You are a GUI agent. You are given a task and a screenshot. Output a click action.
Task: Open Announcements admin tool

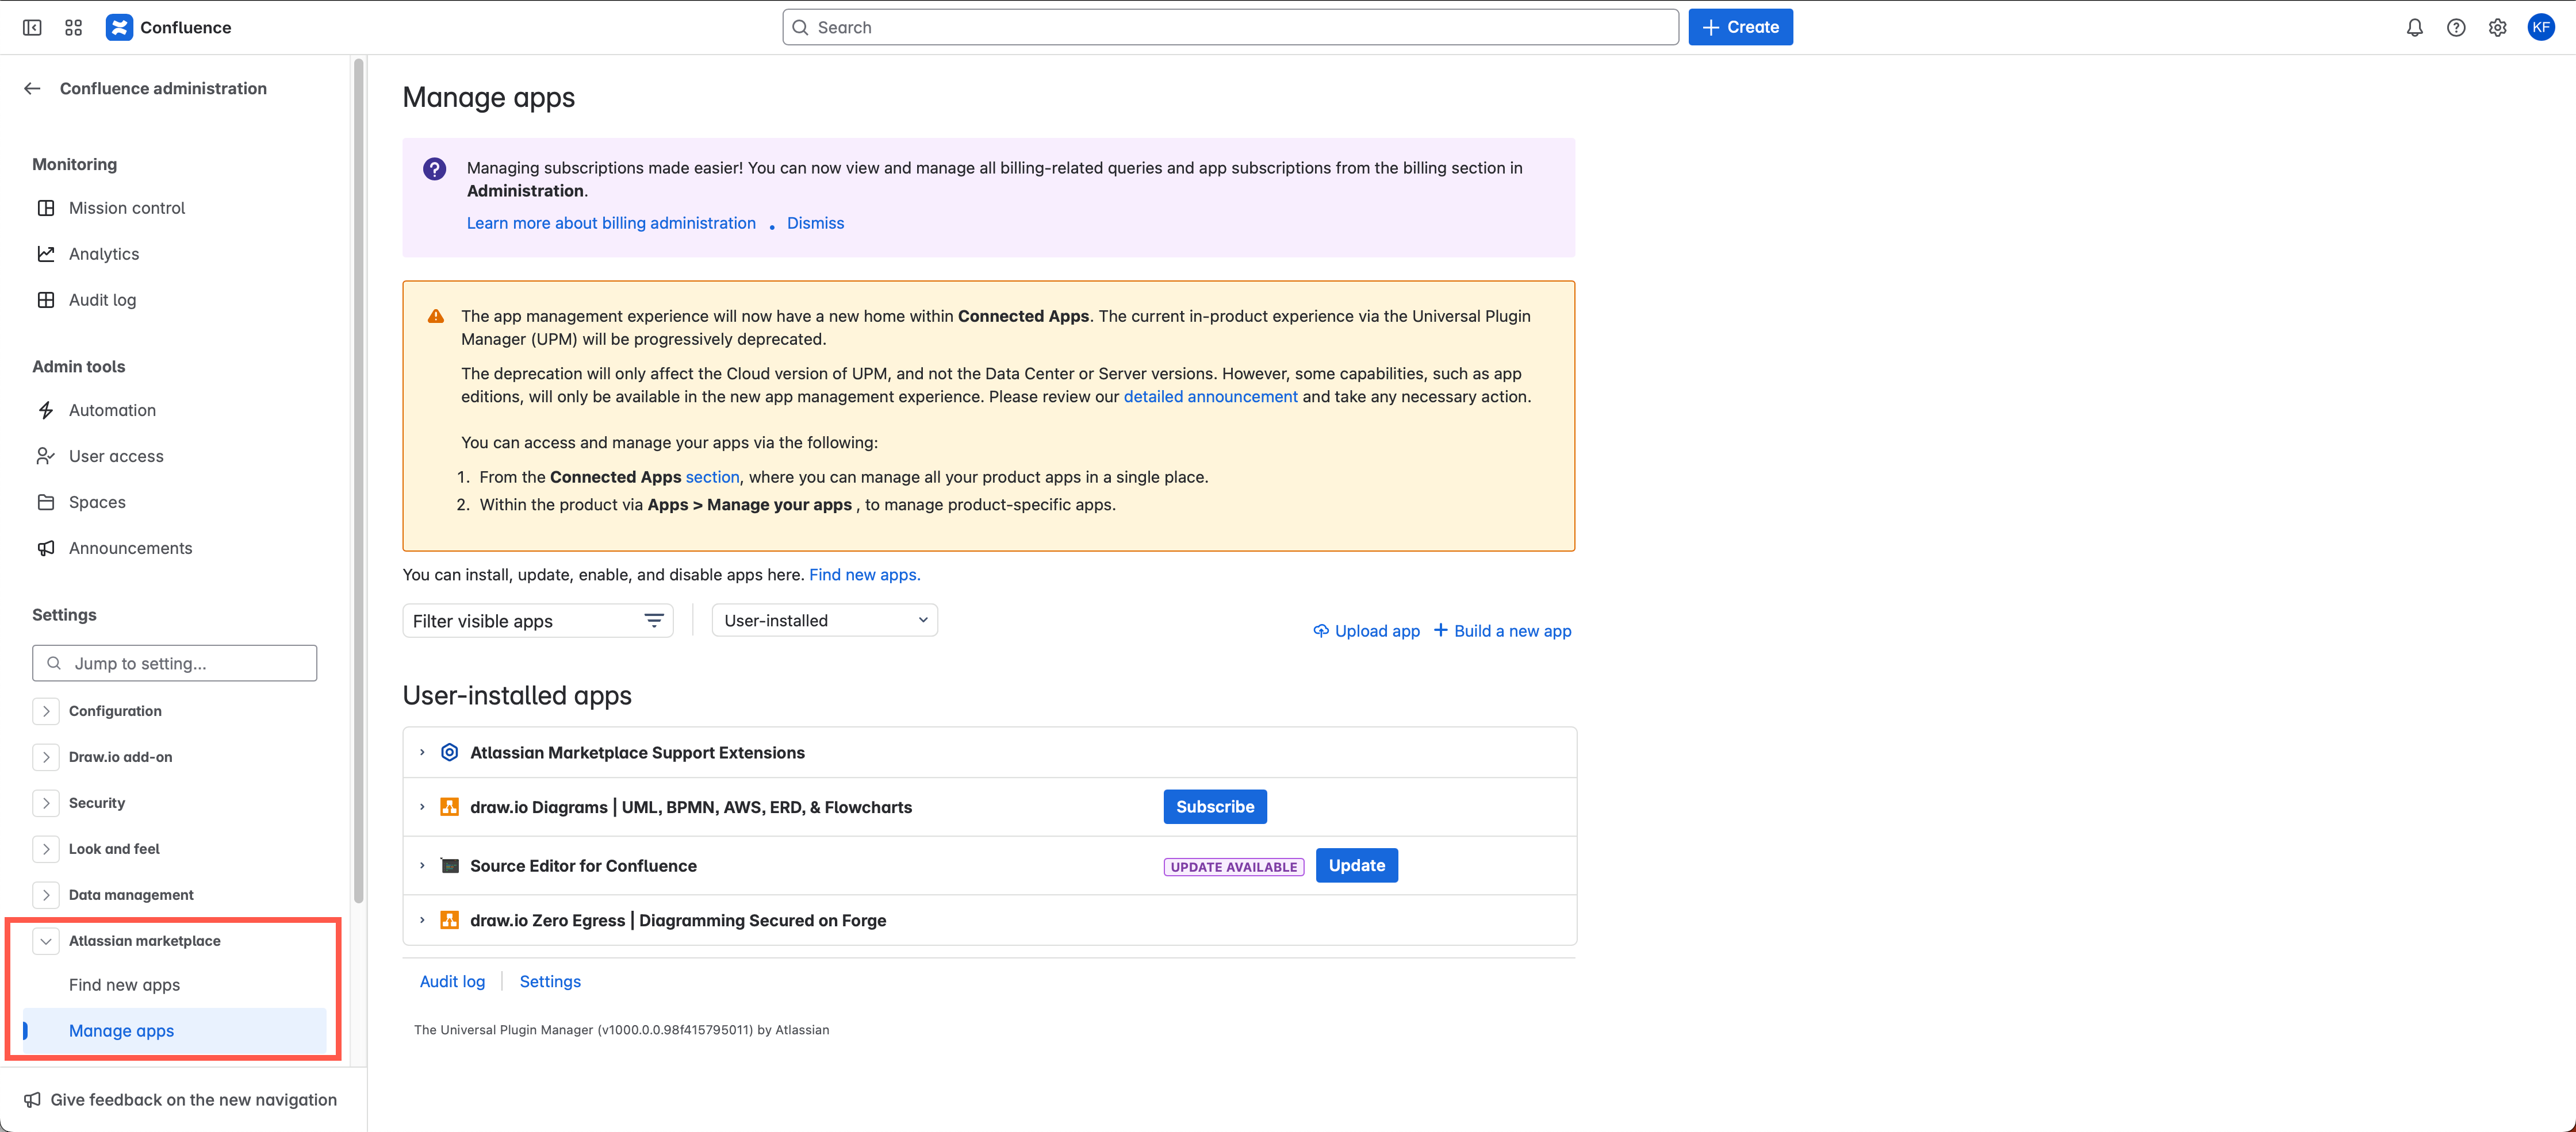click(x=130, y=548)
